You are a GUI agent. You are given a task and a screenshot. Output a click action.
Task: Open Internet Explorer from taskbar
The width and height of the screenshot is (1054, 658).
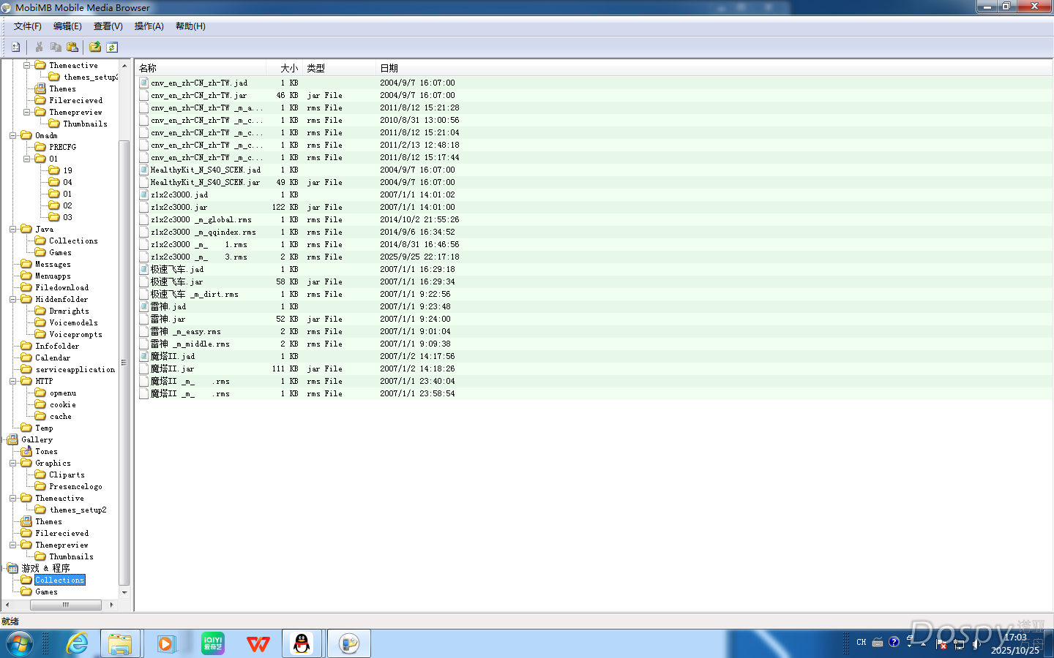click(77, 644)
